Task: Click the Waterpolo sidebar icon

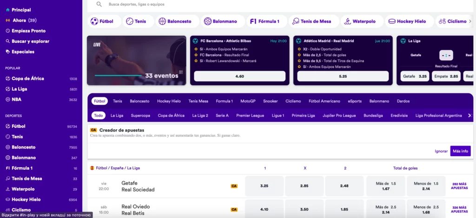Action: click(x=8, y=189)
